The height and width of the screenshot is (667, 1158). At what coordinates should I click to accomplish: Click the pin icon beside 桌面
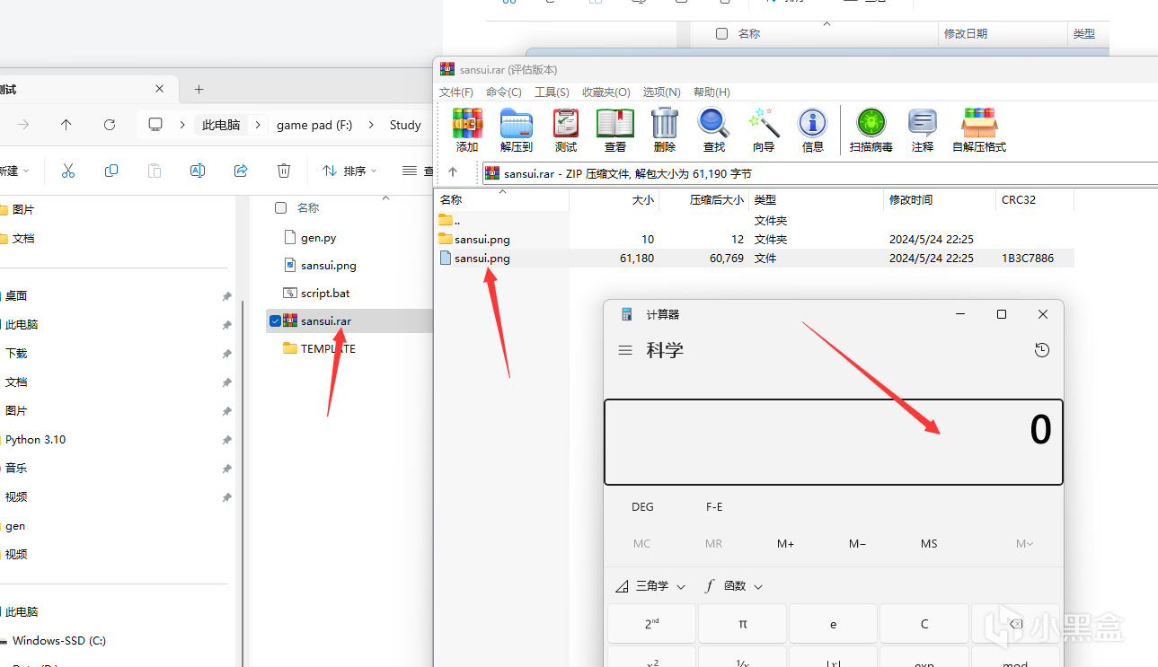point(226,296)
